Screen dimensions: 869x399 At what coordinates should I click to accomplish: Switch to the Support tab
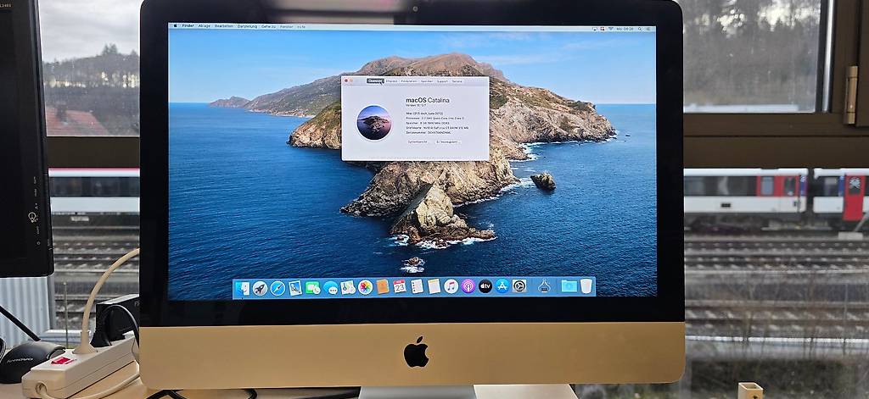[442, 80]
